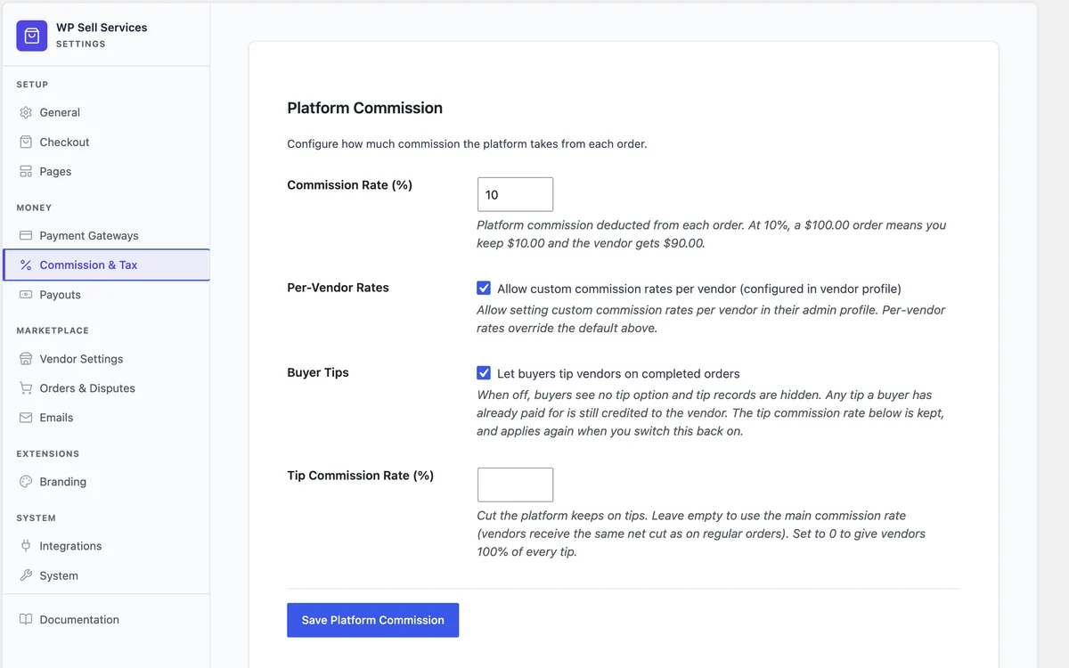Image resolution: width=1069 pixels, height=668 pixels.
Task: Click the Payouts banknote icon
Action: pyautogui.click(x=26, y=294)
